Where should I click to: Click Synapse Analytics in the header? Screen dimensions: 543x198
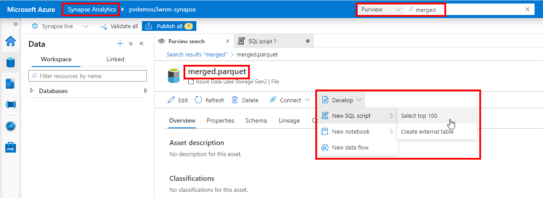pos(92,9)
